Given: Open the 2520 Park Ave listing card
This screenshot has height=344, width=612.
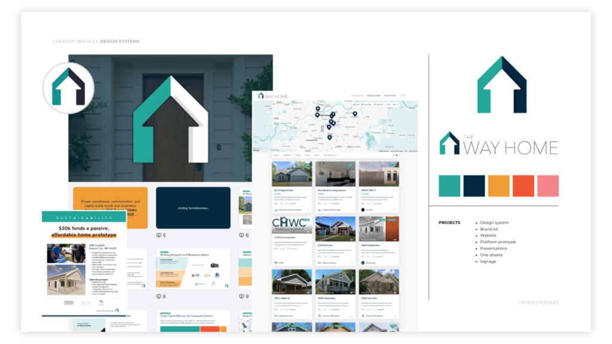Looking at the screenshot, I should (335, 241).
